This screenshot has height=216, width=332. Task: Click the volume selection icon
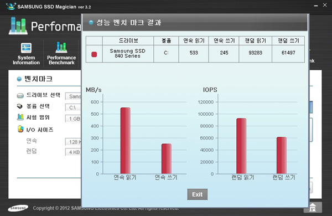coord(20,106)
